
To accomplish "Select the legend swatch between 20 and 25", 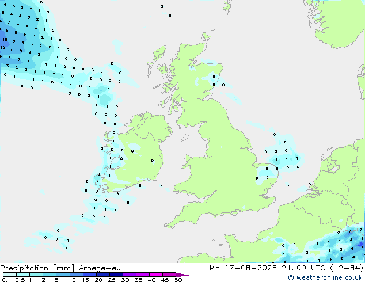I will point(103,275).
